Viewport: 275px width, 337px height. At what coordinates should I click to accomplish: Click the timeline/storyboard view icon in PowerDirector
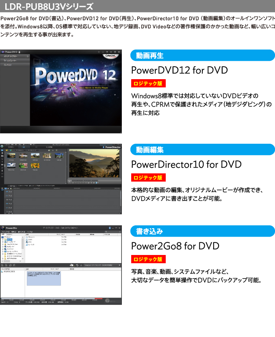coord(6,188)
